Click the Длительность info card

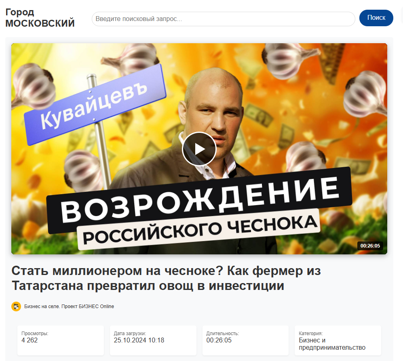[x=245, y=340]
